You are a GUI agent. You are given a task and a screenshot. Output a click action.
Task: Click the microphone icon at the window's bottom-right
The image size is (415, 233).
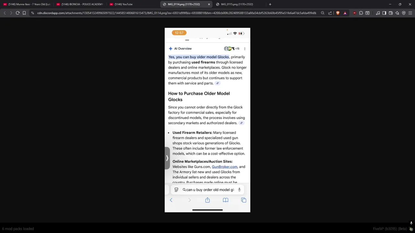[x=411, y=223]
